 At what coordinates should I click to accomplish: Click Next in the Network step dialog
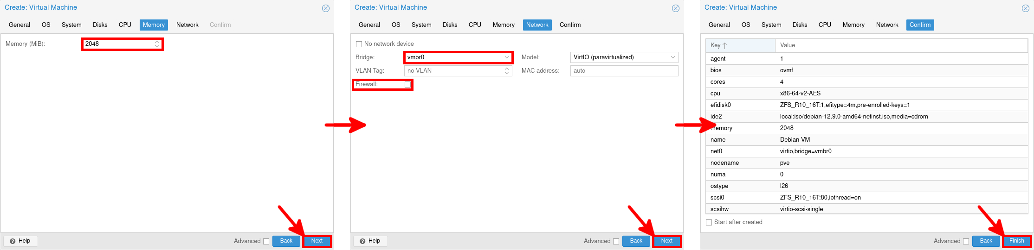[666, 241]
